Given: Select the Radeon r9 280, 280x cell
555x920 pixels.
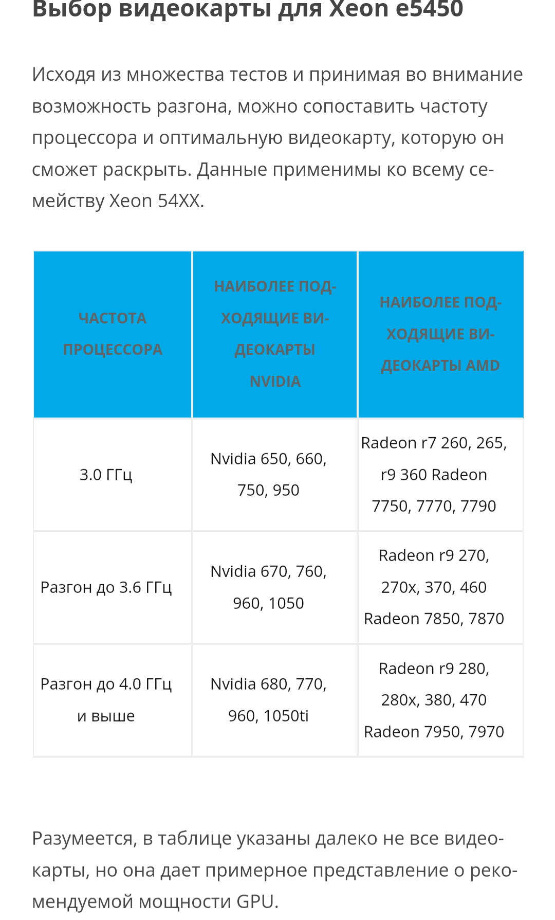Looking at the screenshot, I should coord(440,700).
